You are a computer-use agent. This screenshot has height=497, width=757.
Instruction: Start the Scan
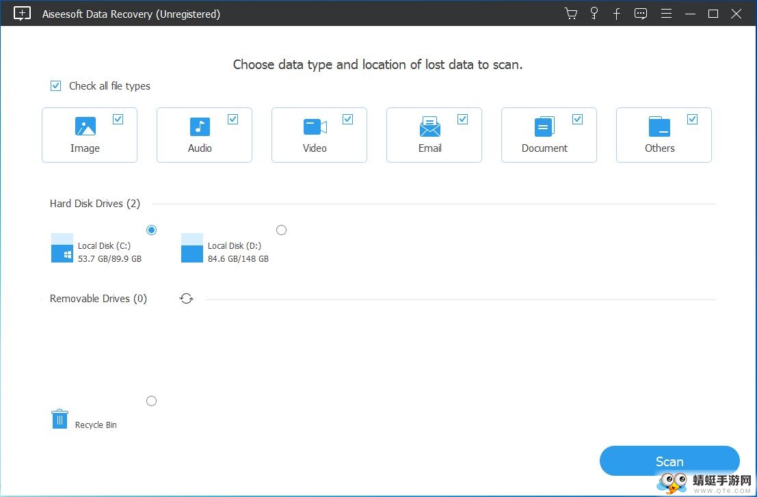coord(669,461)
